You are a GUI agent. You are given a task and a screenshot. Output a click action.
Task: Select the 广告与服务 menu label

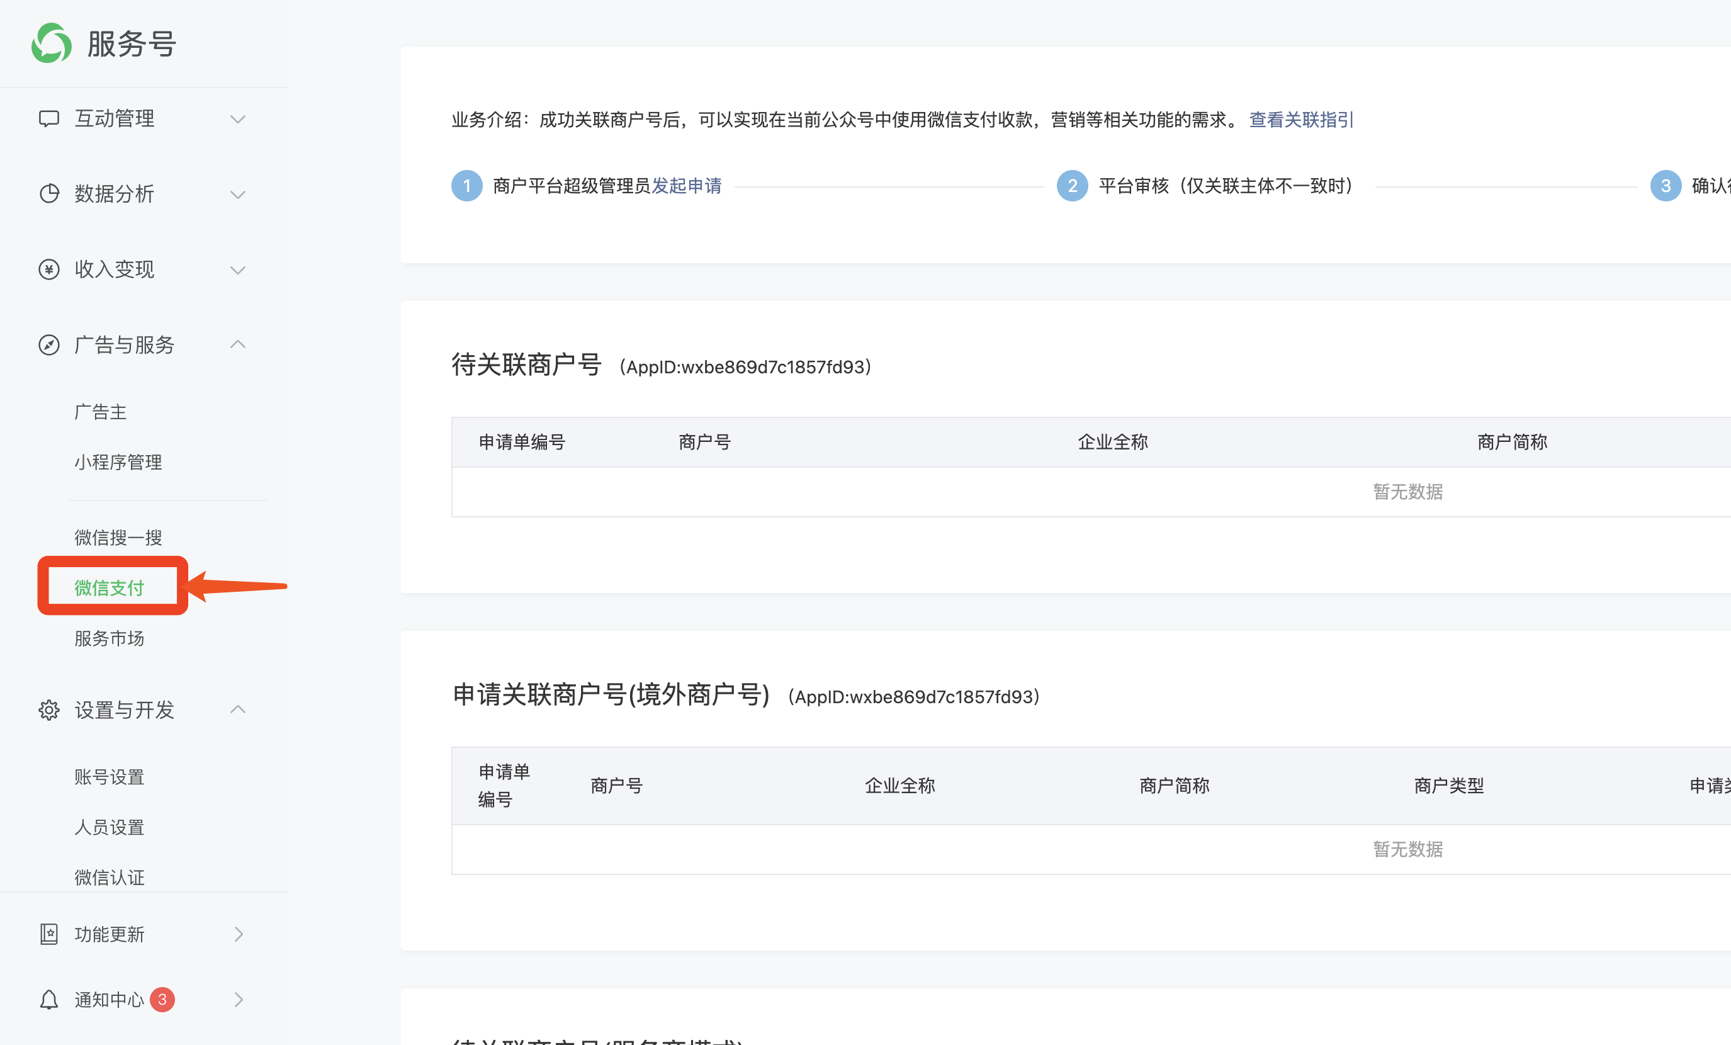125,345
